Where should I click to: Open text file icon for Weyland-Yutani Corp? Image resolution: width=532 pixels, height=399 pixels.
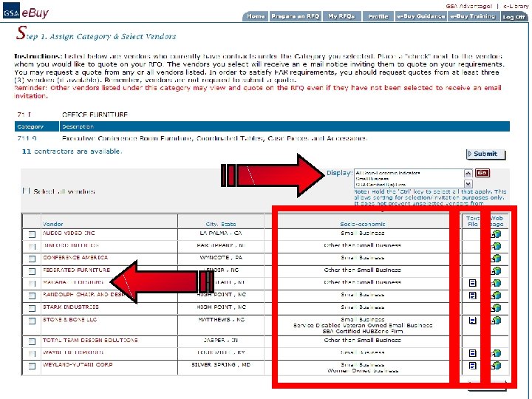pyautogui.click(x=472, y=366)
